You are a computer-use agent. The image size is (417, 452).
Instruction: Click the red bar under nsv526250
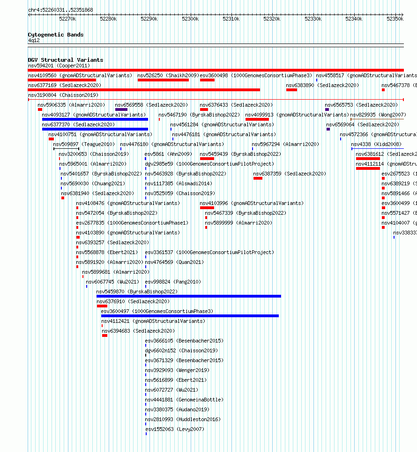coord(164,80)
